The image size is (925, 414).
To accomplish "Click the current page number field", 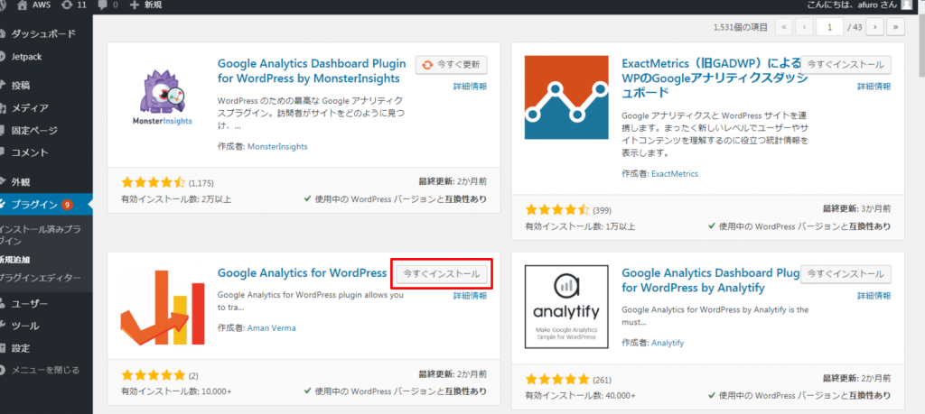I will tap(829, 27).
